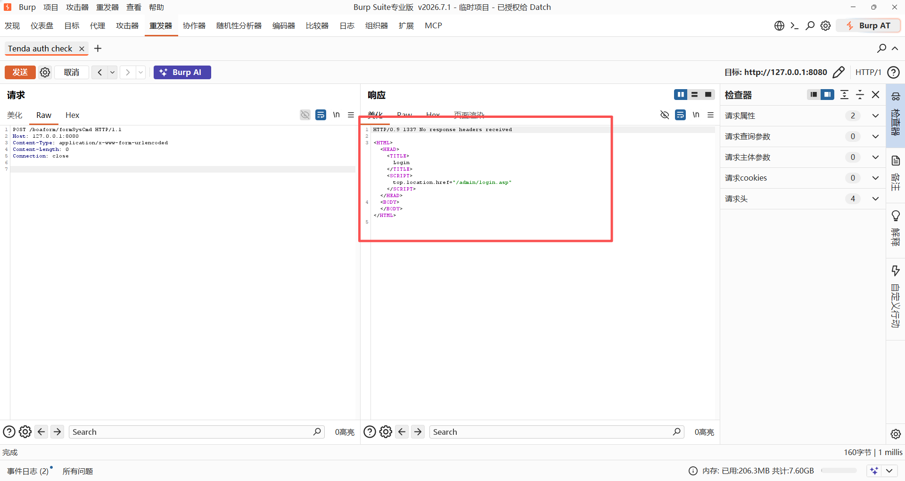
Task: Click the edit target pencil icon
Action: point(839,72)
